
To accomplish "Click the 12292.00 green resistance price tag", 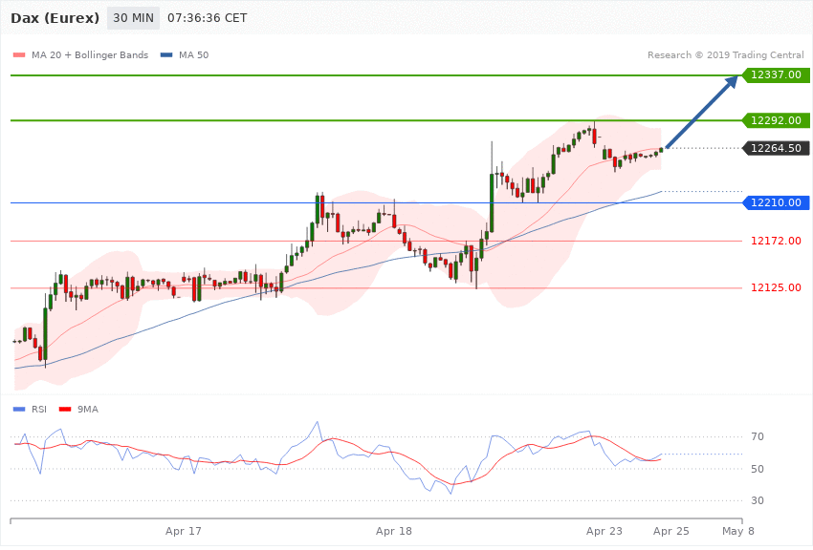I will pos(776,120).
